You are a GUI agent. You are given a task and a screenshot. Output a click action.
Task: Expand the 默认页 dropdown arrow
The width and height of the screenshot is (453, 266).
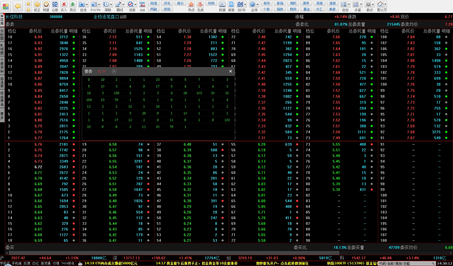pos(385,5)
